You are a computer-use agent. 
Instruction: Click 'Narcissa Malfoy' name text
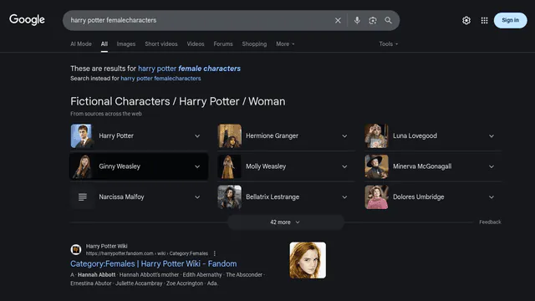(x=121, y=197)
